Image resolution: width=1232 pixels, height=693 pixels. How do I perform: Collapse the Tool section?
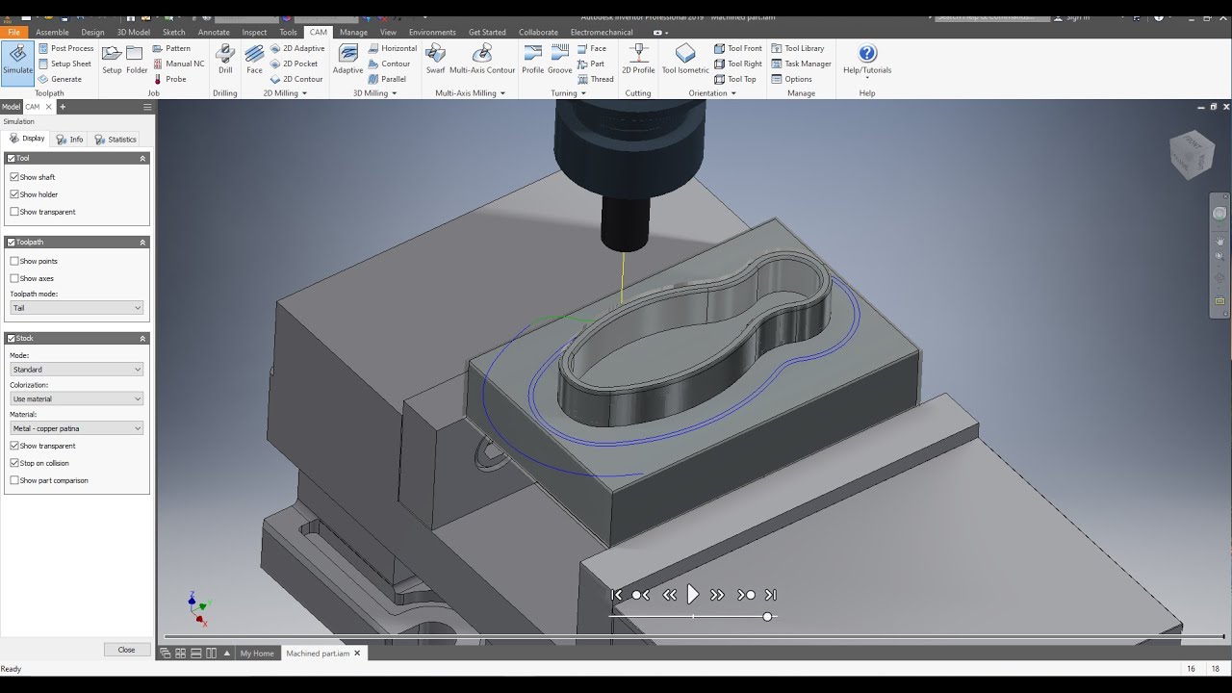[142, 158]
